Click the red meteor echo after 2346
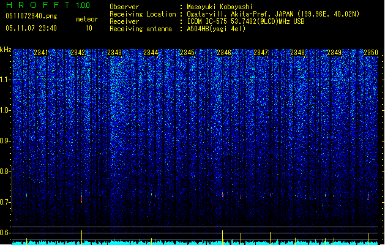The height and width of the screenshot is (245, 385). point(241,197)
